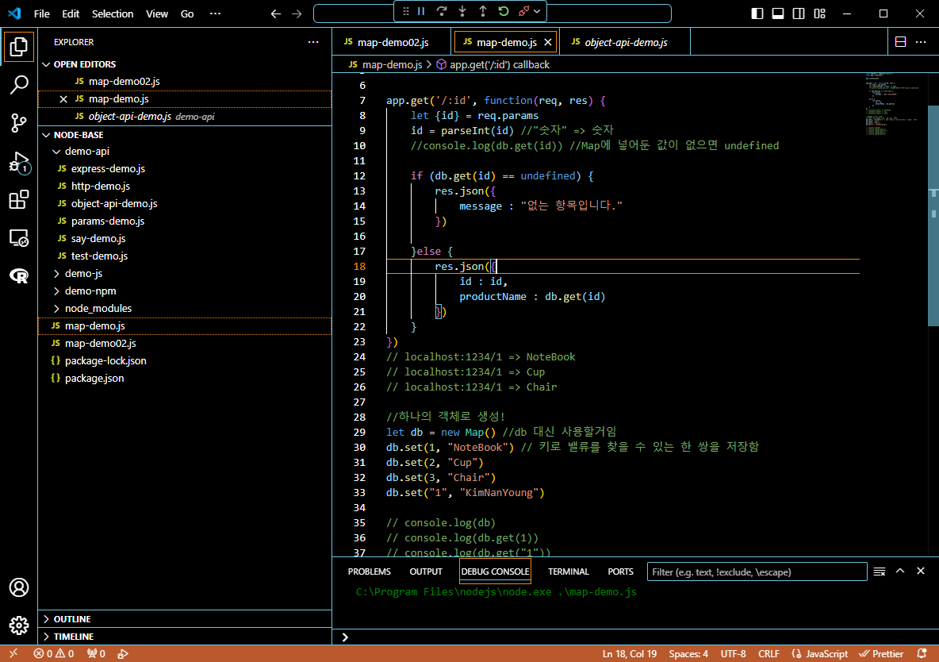Screen dimensions: 939x662
Task: Restart the debug session
Action: click(x=504, y=12)
